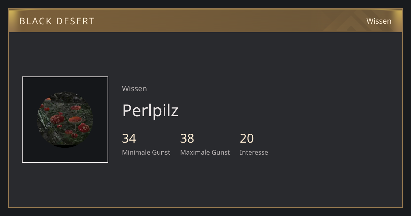Click the chevron emblem in gold header
The image size is (411, 216).
coord(353,21)
